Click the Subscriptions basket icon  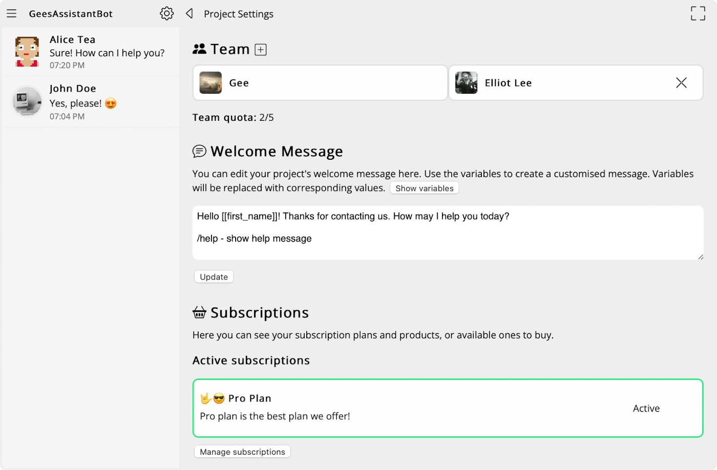(x=199, y=312)
